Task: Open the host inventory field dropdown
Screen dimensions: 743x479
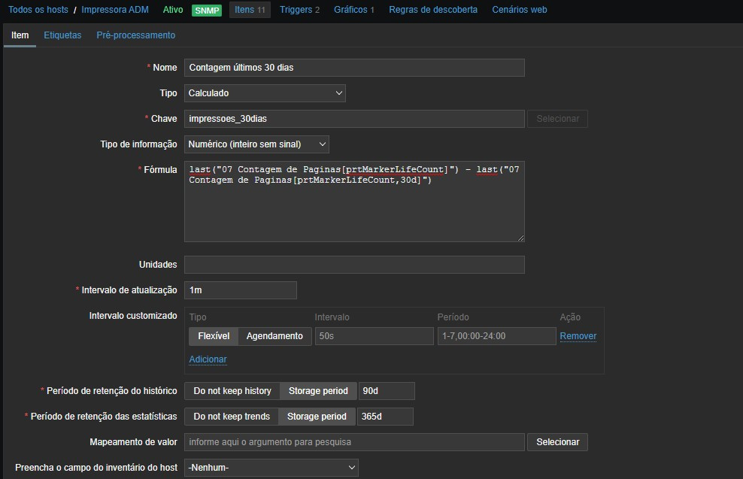Action: click(x=271, y=468)
